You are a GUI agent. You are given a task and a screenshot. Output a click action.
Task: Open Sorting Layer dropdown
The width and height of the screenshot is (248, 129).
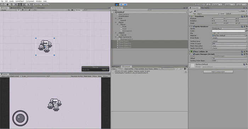click(230, 41)
